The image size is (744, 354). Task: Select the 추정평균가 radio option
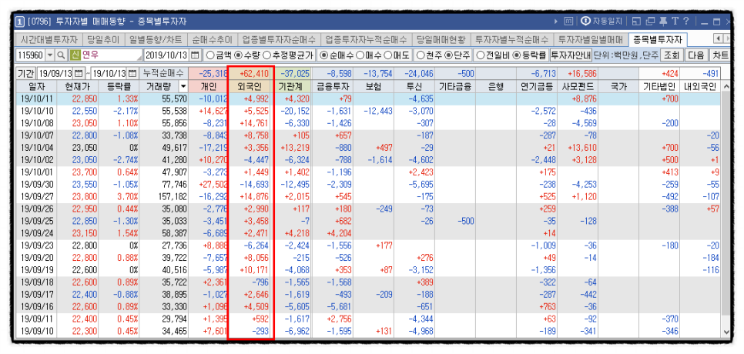tap(267, 55)
